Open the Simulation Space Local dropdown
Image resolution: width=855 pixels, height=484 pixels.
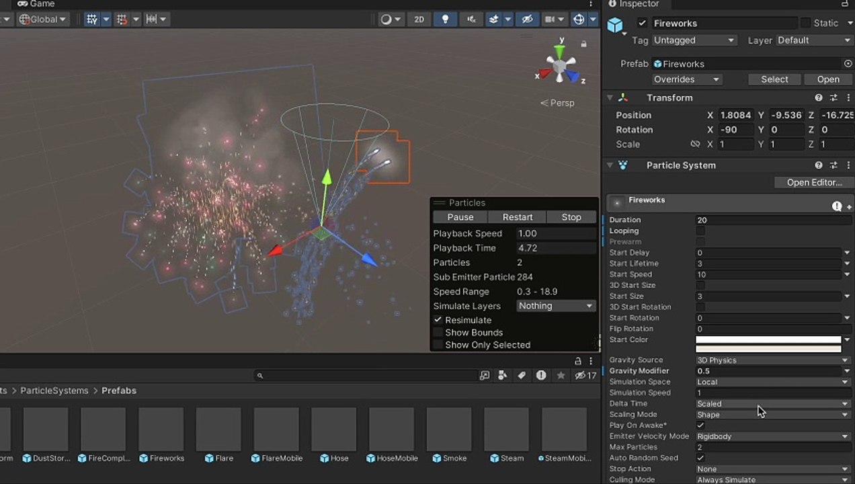coord(773,382)
